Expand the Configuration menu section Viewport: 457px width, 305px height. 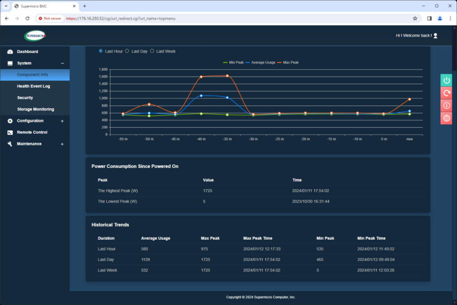[62, 121]
